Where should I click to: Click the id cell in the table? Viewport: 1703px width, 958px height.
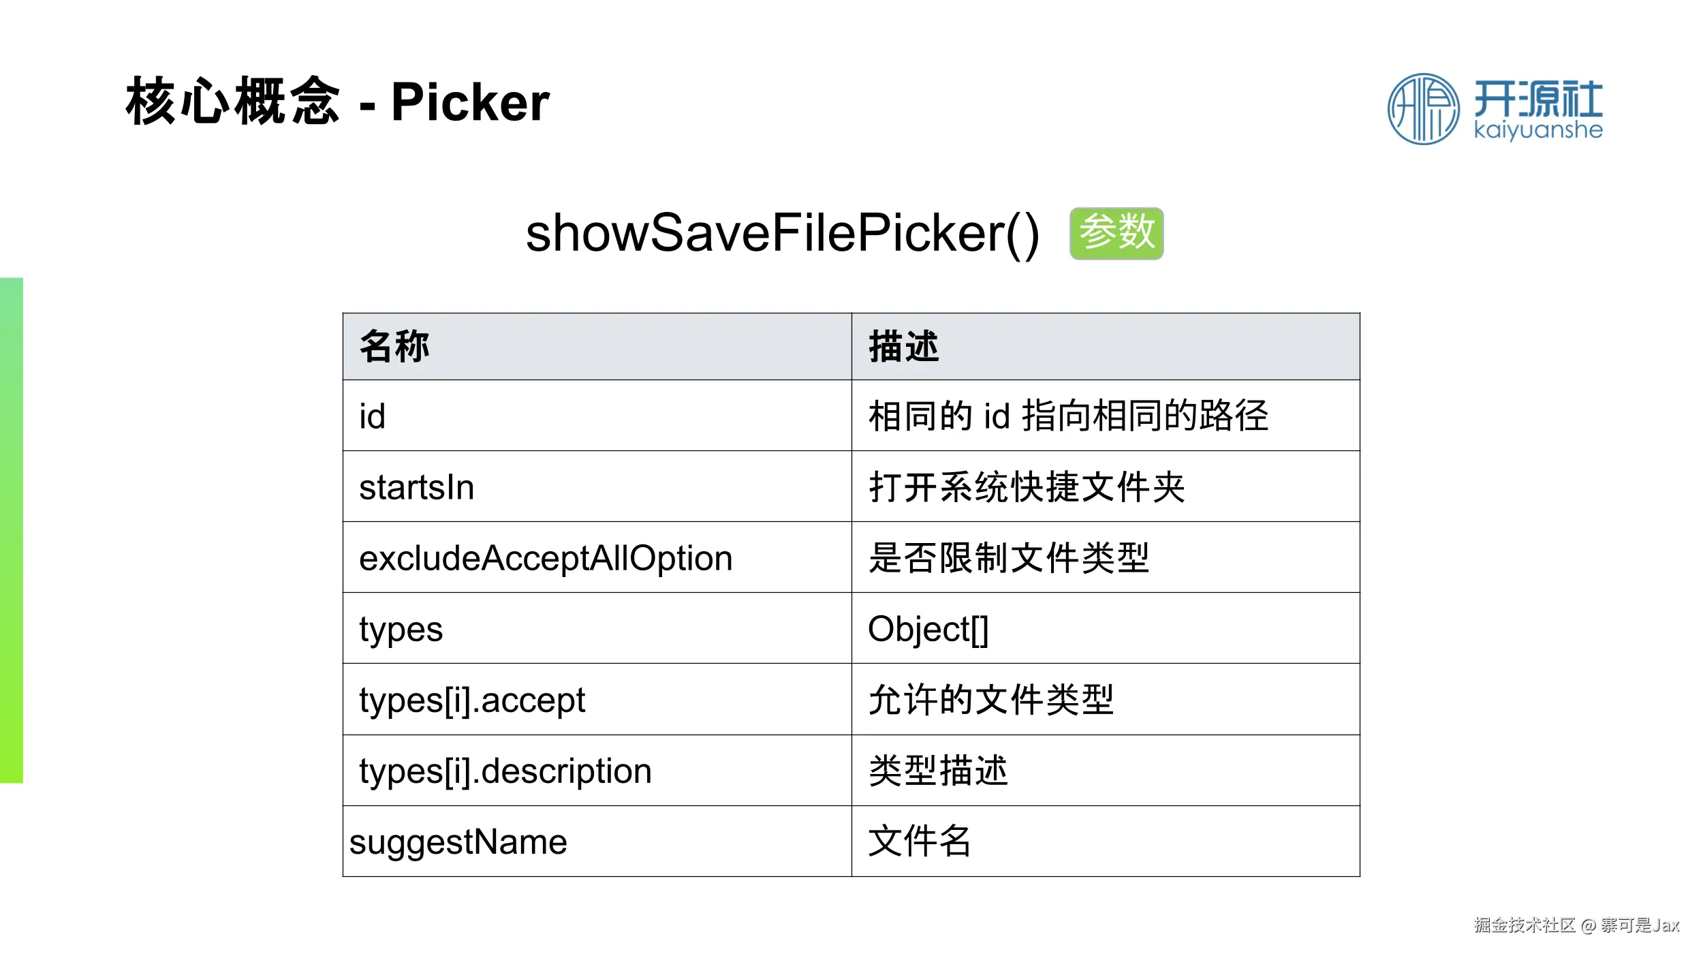point(597,416)
